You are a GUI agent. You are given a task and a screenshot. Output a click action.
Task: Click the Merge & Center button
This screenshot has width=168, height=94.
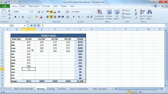pos(67,17)
